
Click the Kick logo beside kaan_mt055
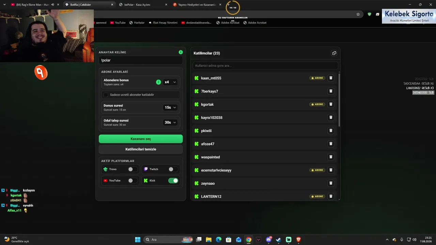197,78
